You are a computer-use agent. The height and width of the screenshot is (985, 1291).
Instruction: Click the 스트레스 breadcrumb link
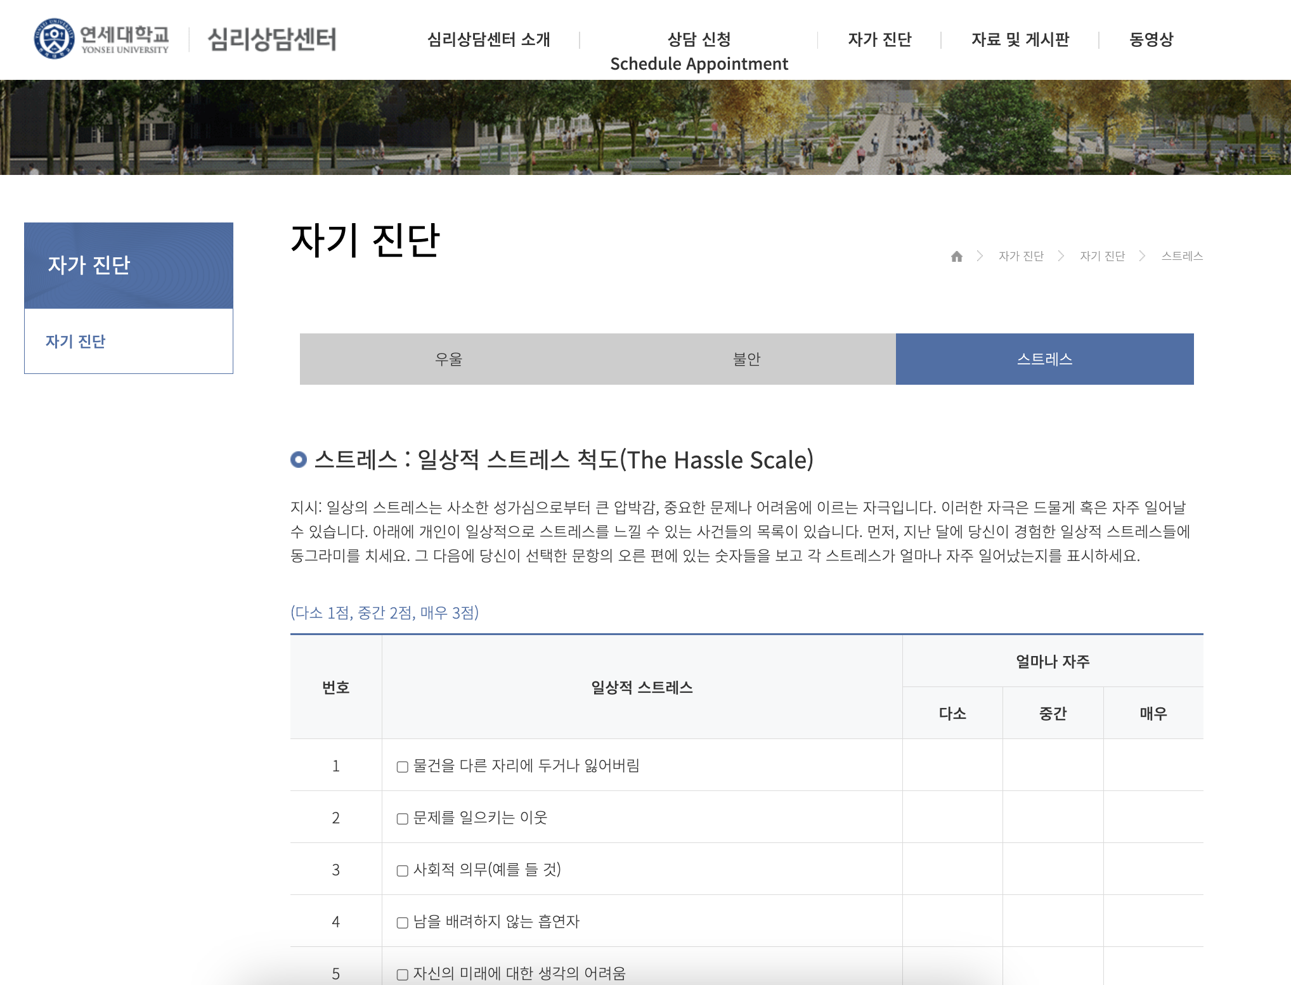[1182, 256]
